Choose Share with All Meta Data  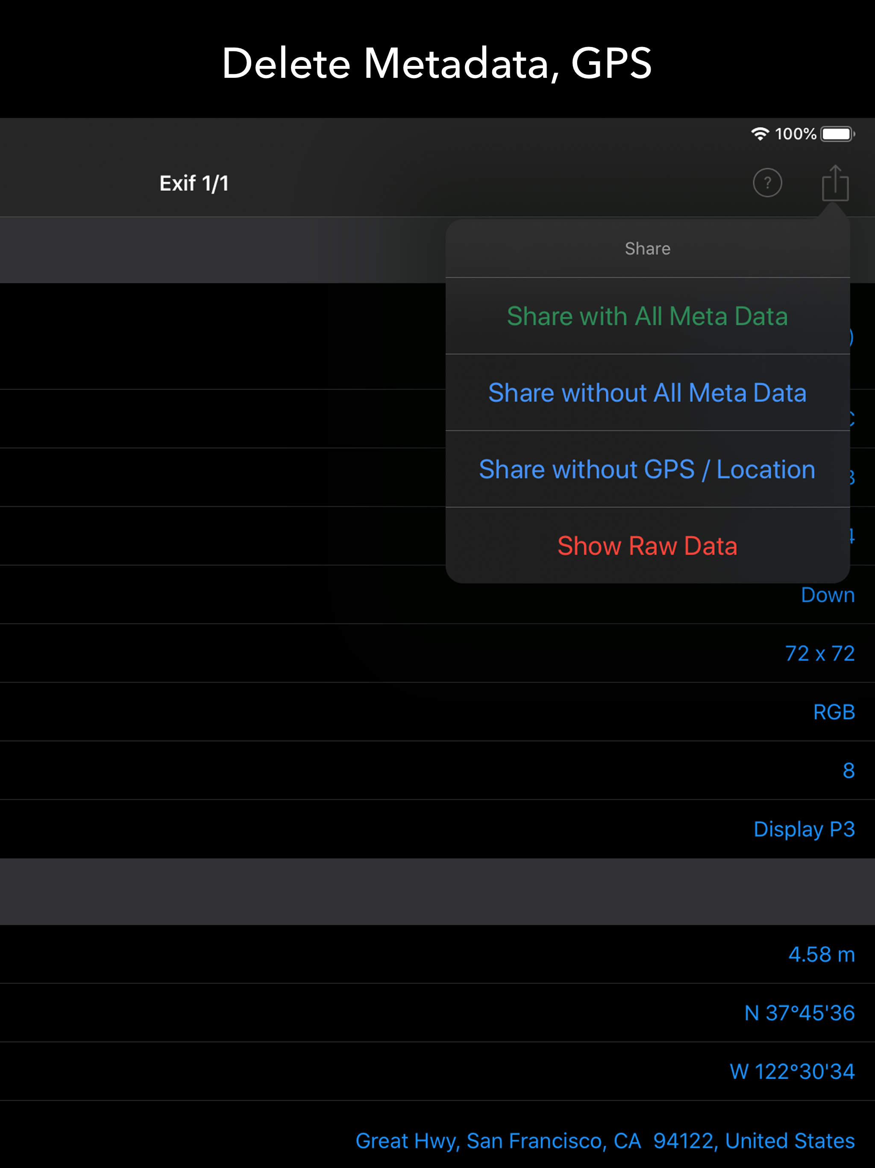(x=647, y=316)
